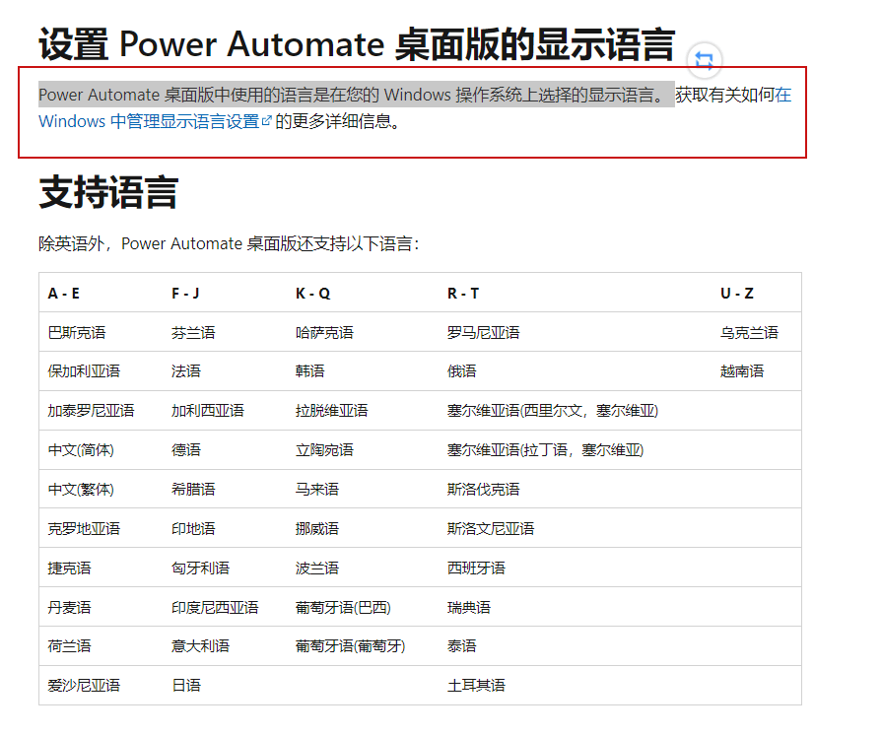Select the 德语 table cell
This screenshot has width=882, height=736.
coord(185,450)
